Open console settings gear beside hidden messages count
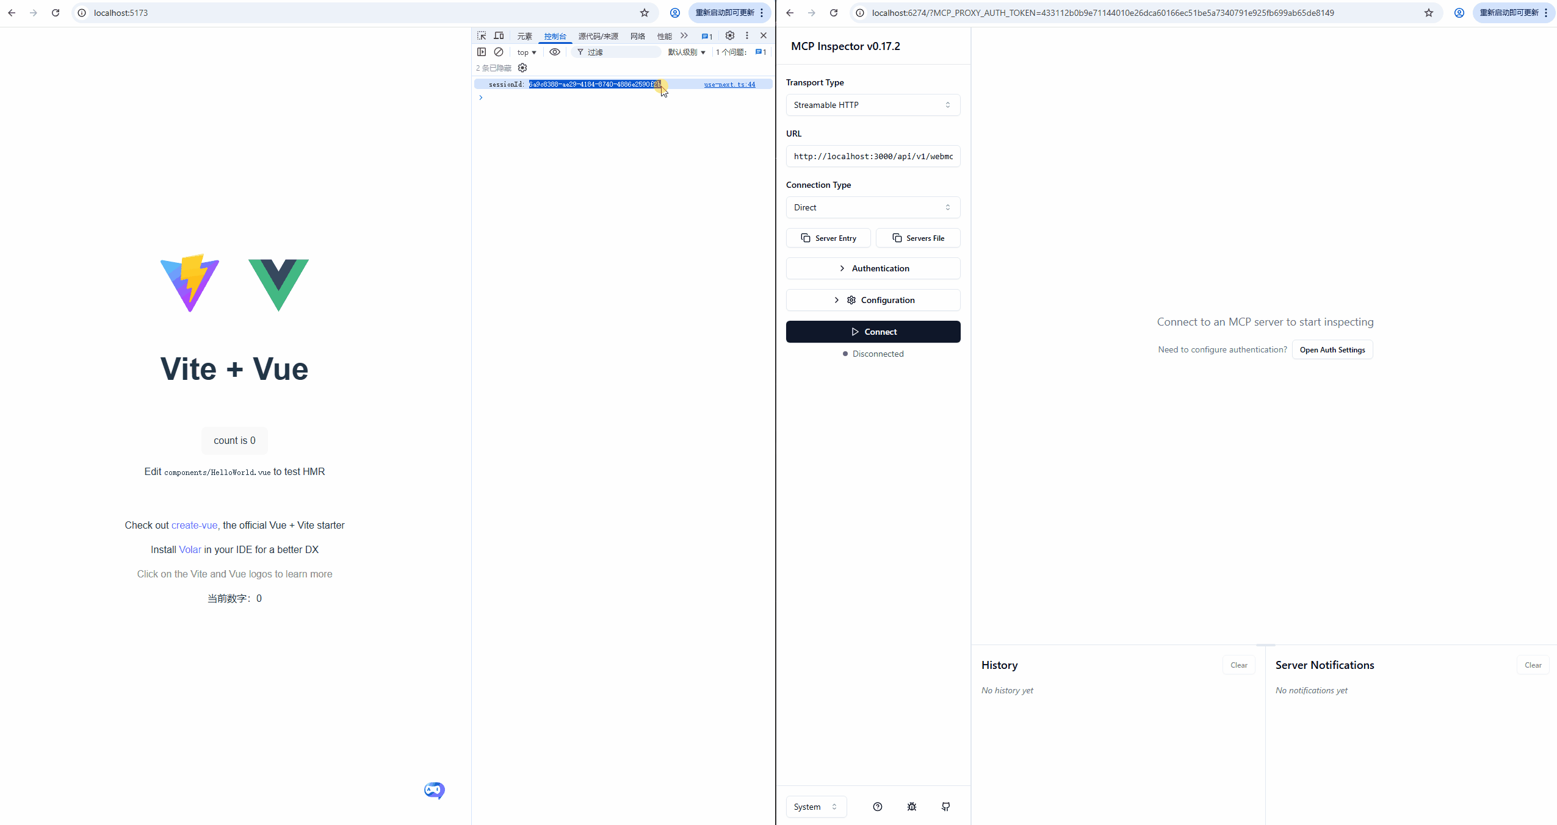Screen dimensions: 1557x825 pos(522,68)
